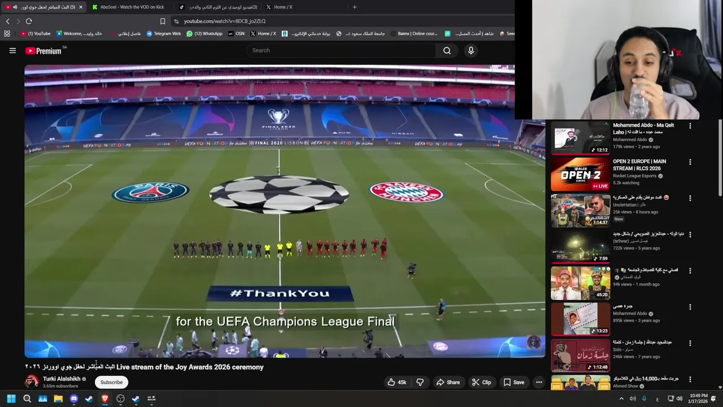
Task: Open the 13:23 Mohammed Abdo thumbnail
Action: 581,319
